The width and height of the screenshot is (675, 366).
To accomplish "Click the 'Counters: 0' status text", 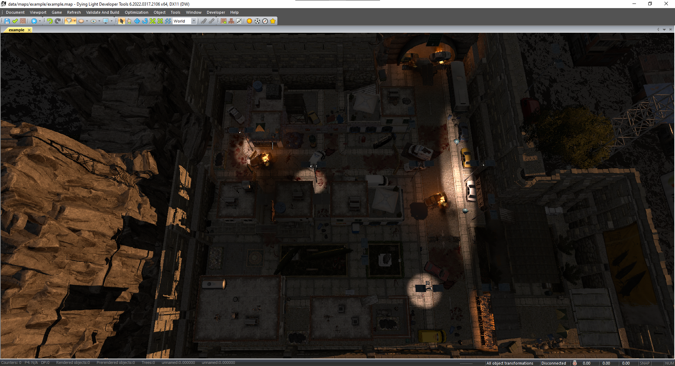I will [11, 362].
